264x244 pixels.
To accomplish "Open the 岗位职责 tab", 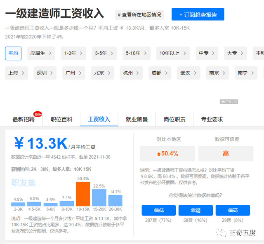I will 174,119.
